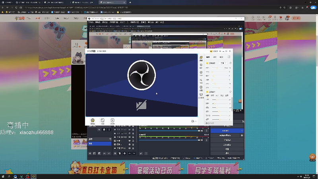This screenshot has width=318, height=179.
Task: Switch to the third tab in YY beauty panel
Action: pos(221,57)
